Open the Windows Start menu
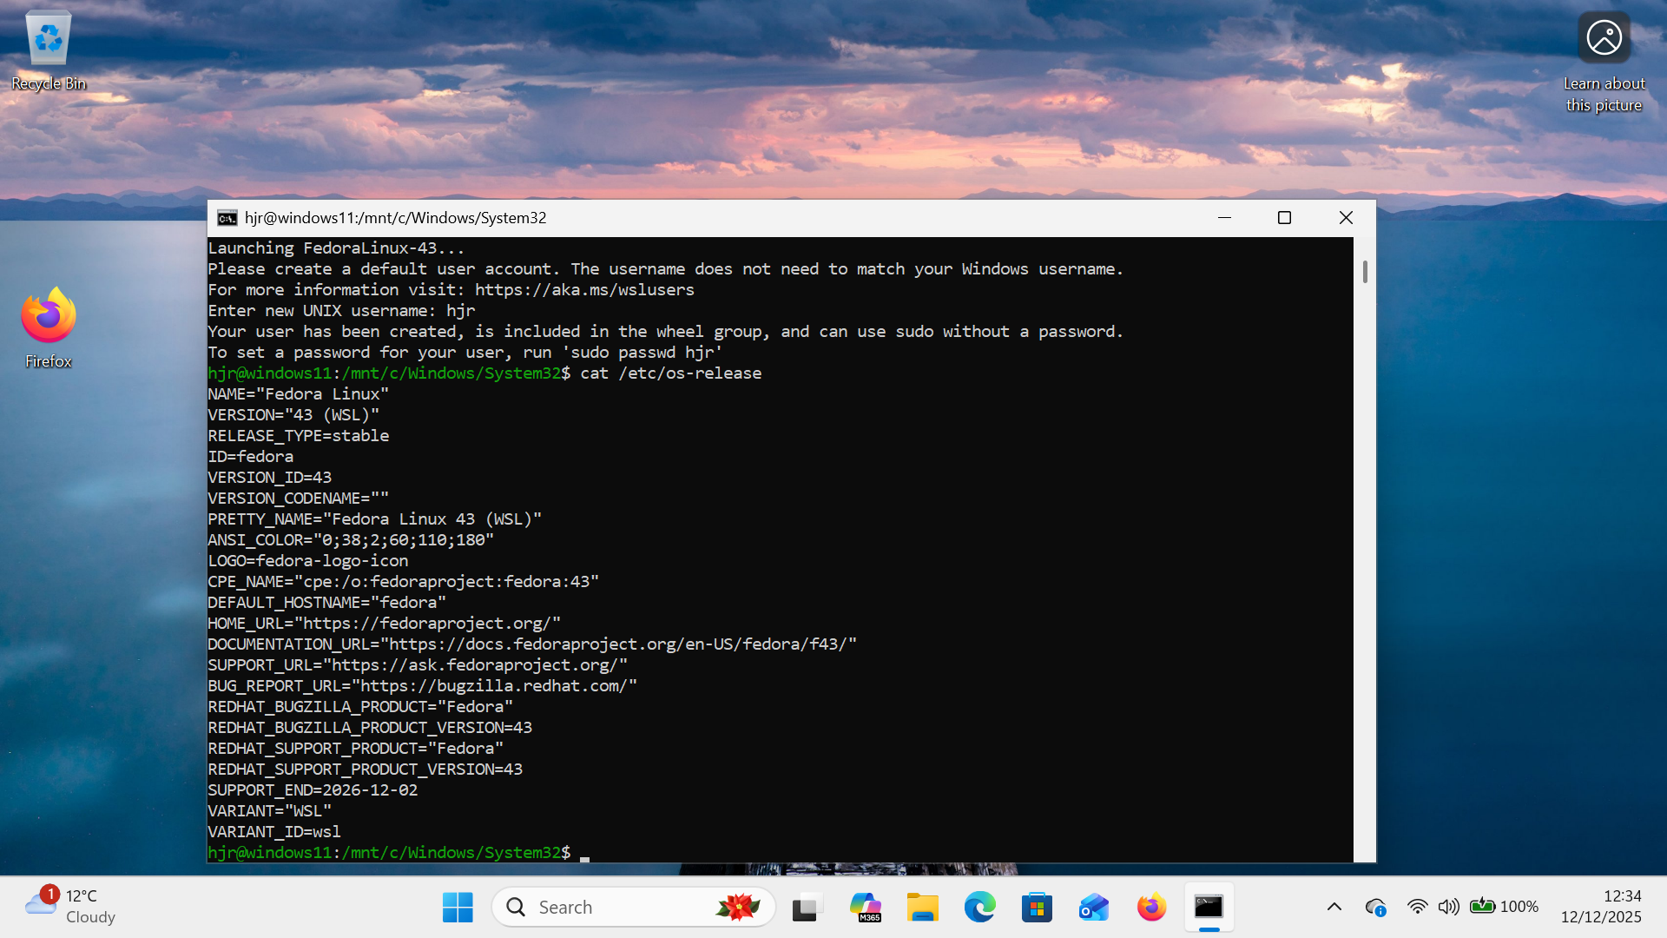The image size is (1667, 938). (458, 908)
